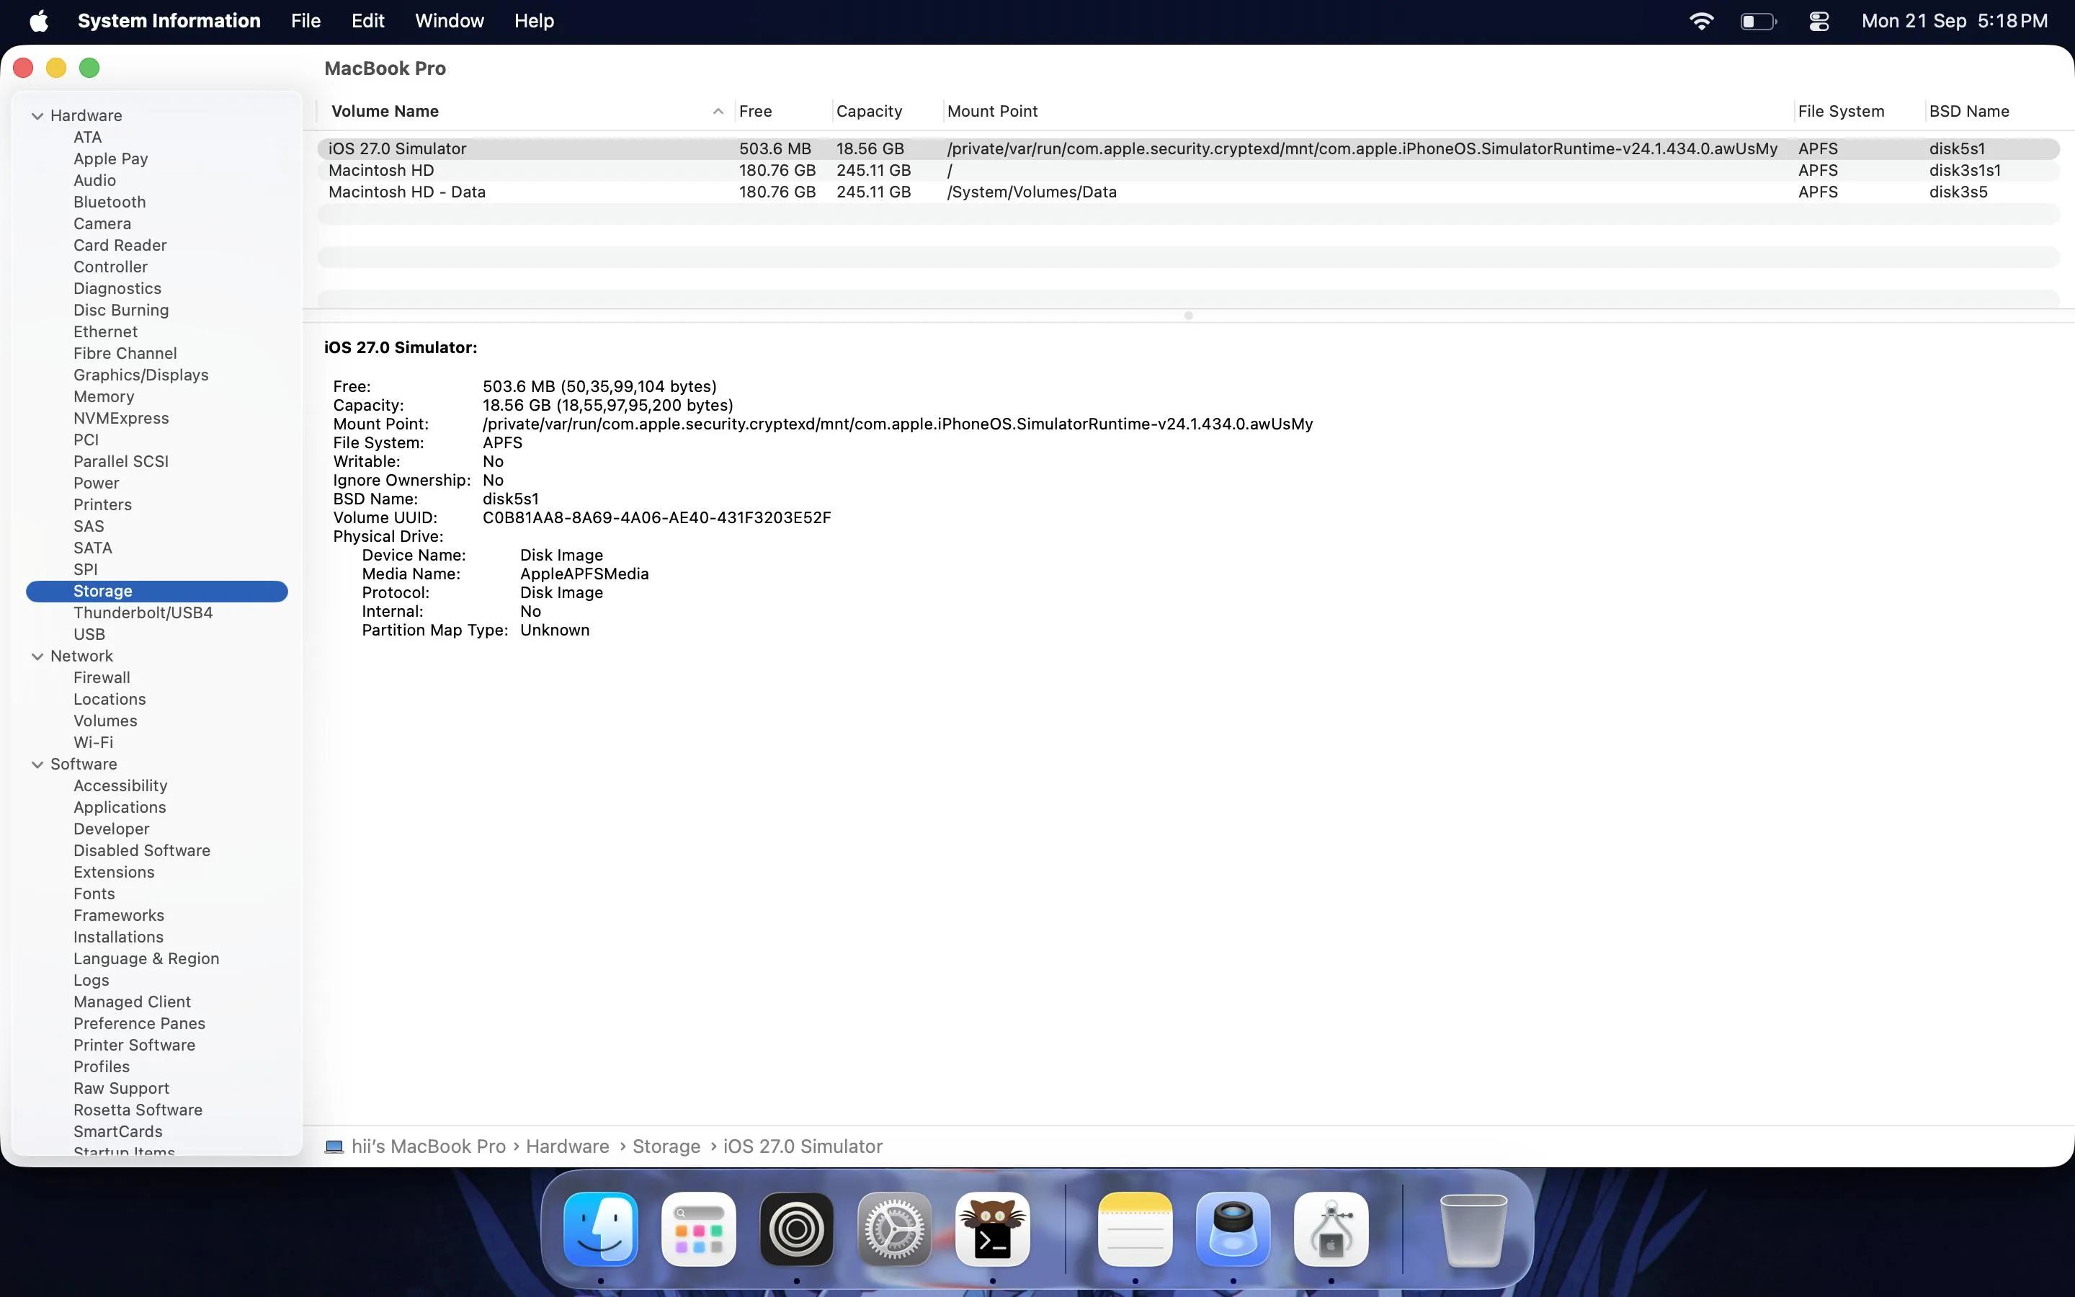Select the Storage sidebar item
This screenshot has height=1297, width=2075.
[157, 591]
